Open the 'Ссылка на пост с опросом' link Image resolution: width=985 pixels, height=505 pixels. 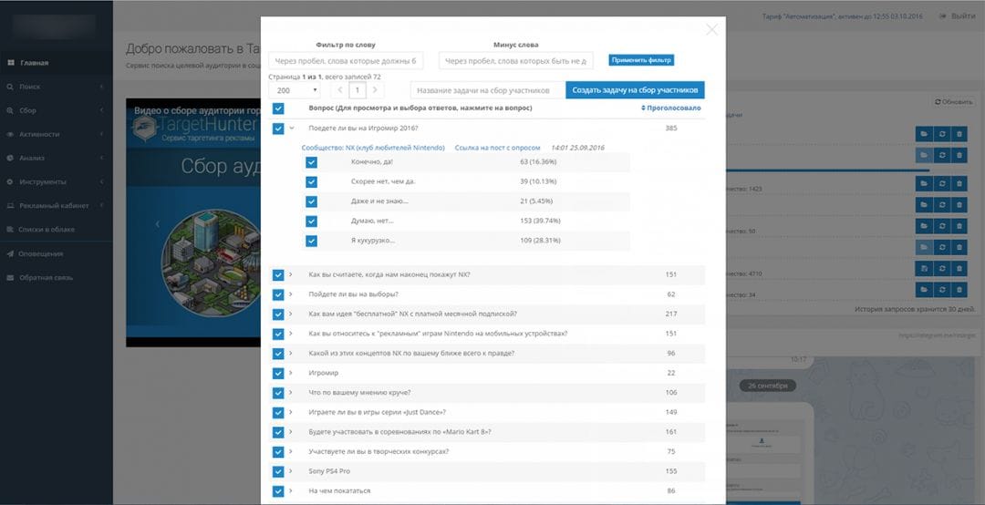point(498,148)
